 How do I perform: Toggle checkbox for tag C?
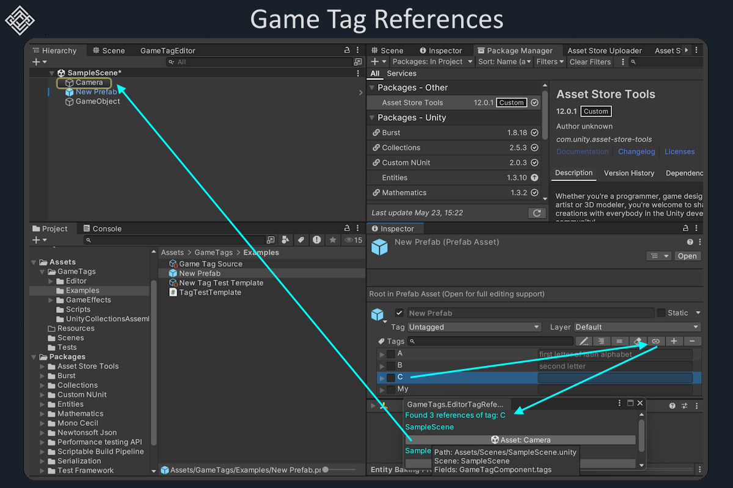click(391, 378)
